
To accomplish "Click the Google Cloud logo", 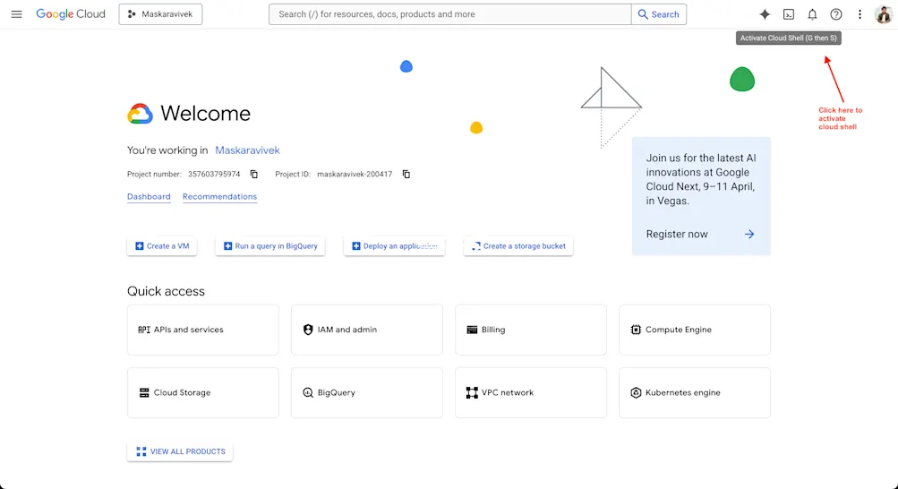I will tap(71, 14).
